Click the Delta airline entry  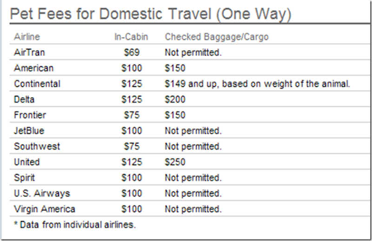24,100
